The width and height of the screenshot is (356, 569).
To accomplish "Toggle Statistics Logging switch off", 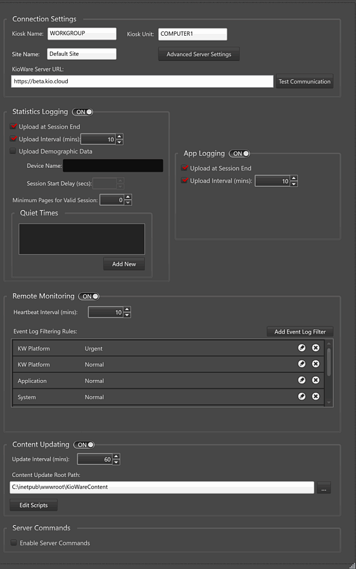I will [x=82, y=112].
